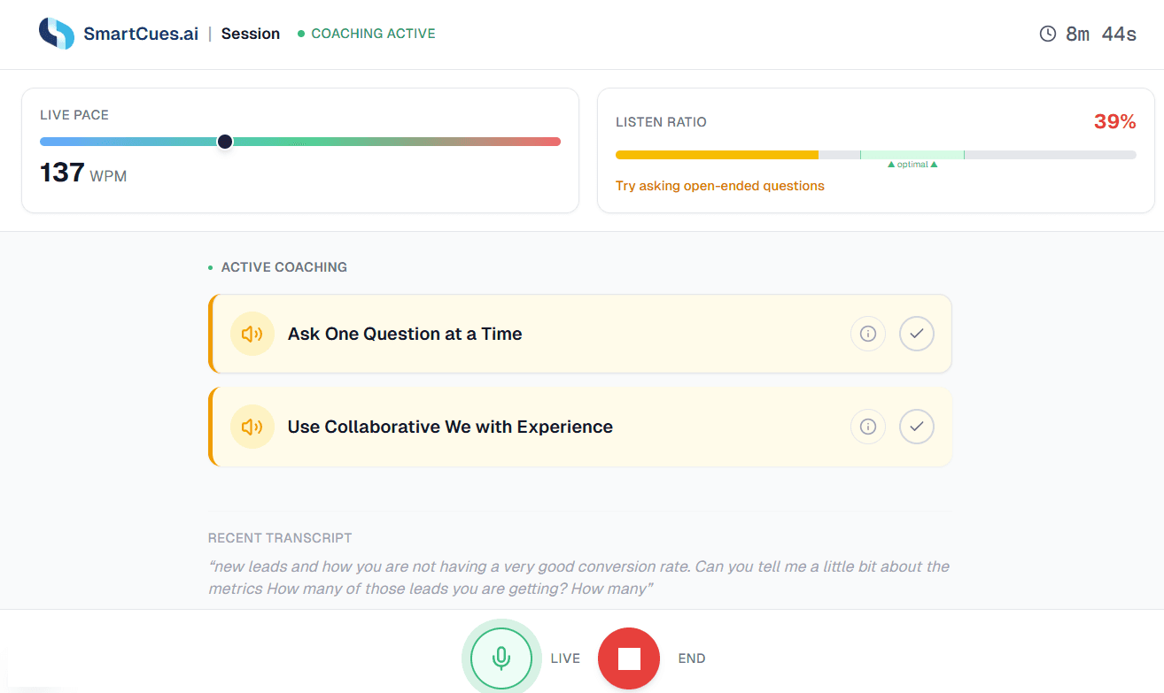Click the speaker icon on Ask One Question cue
This screenshot has height=693, width=1164.
click(252, 334)
